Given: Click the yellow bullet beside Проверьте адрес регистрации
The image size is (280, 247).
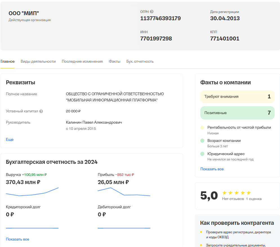Looking at the screenshot, I should pos(201,232).
